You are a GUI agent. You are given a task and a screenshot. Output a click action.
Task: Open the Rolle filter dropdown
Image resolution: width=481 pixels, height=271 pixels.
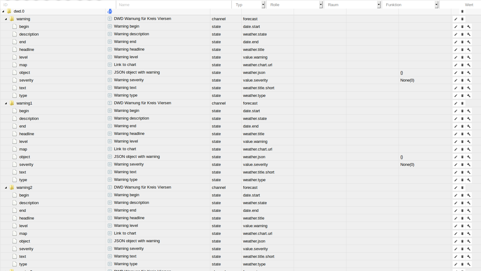[321, 5]
